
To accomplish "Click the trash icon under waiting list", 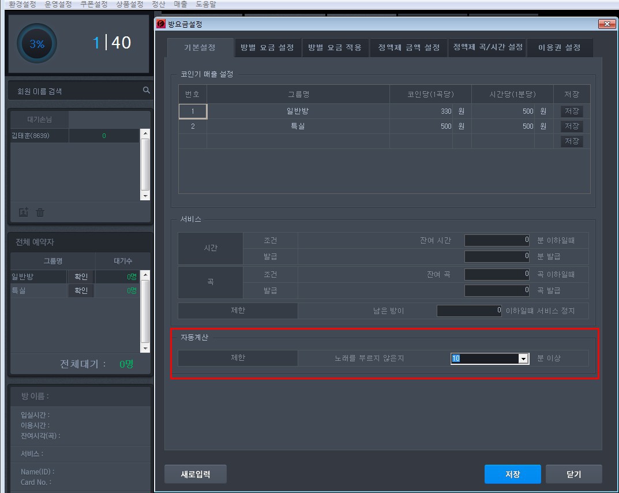I will [x=40, y=212].
